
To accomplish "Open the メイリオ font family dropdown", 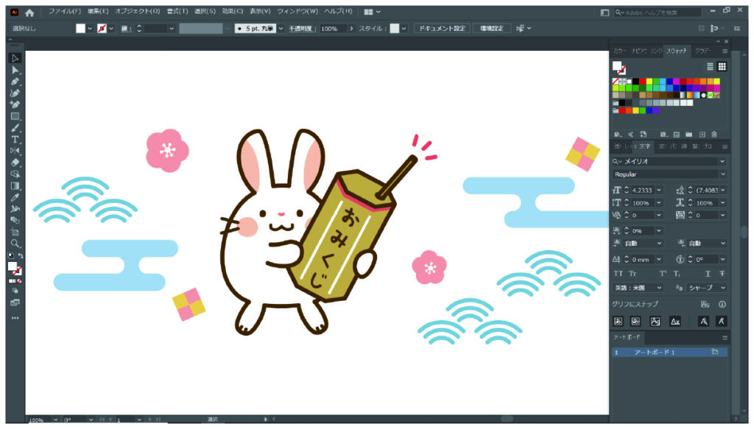I will pyautogui.click(x=722, y=161).
